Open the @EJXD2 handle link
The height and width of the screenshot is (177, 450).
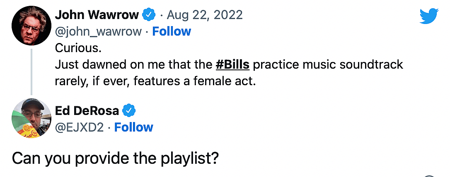[x=79, y=127]
